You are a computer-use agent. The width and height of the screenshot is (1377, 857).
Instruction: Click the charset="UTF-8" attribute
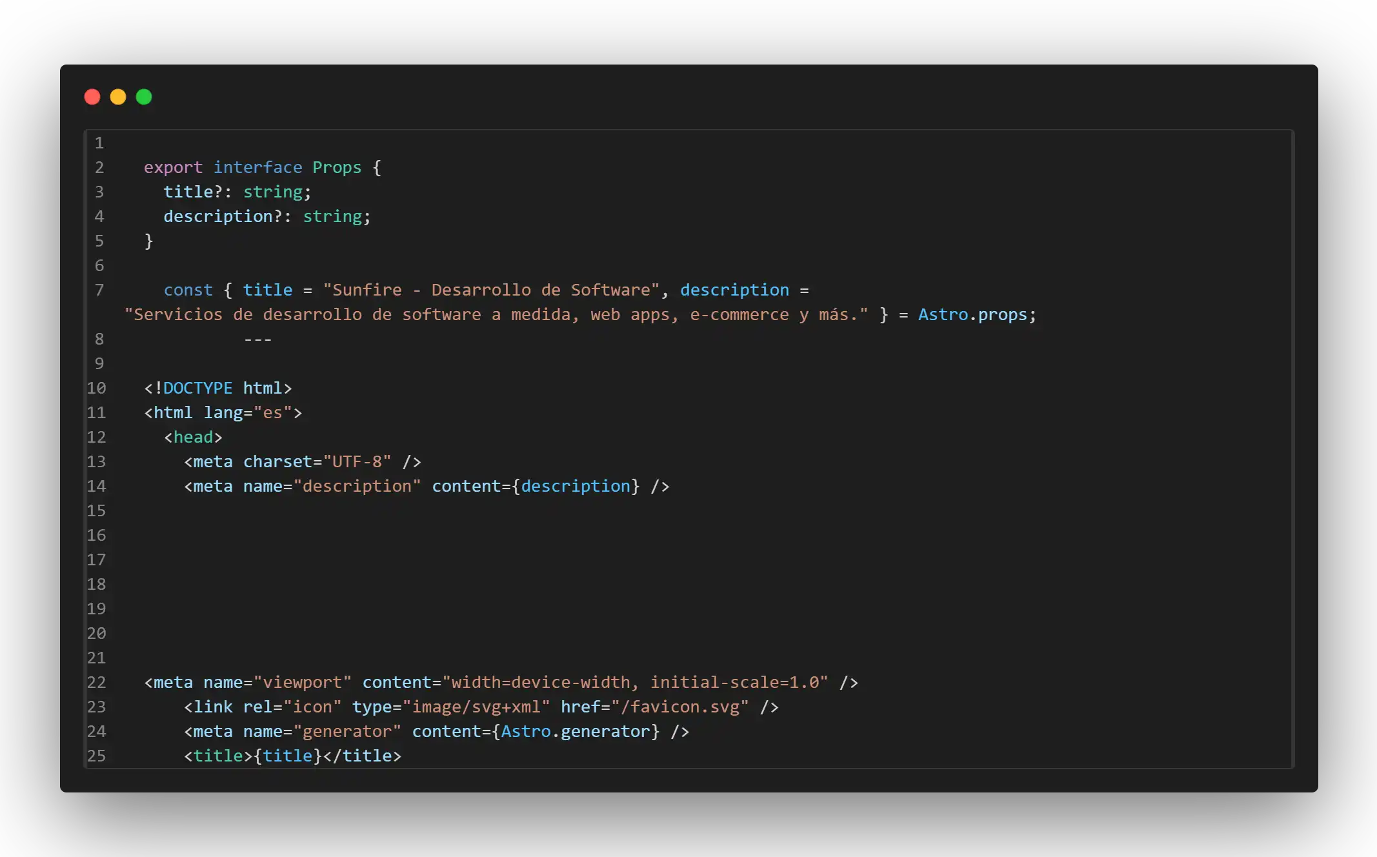tap(317, 461)
